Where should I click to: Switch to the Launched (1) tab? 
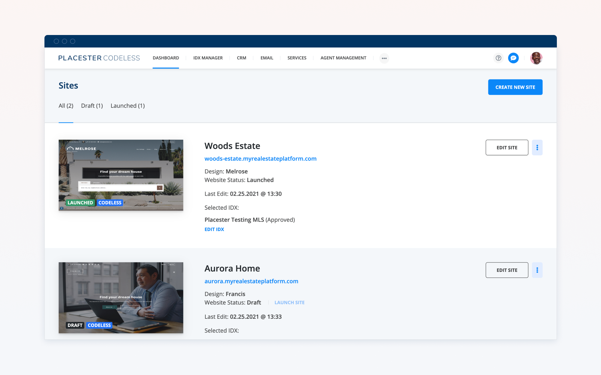point(127,106)
